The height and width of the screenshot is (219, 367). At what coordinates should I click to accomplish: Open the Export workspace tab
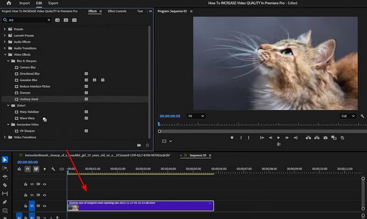tap(53, 3)
